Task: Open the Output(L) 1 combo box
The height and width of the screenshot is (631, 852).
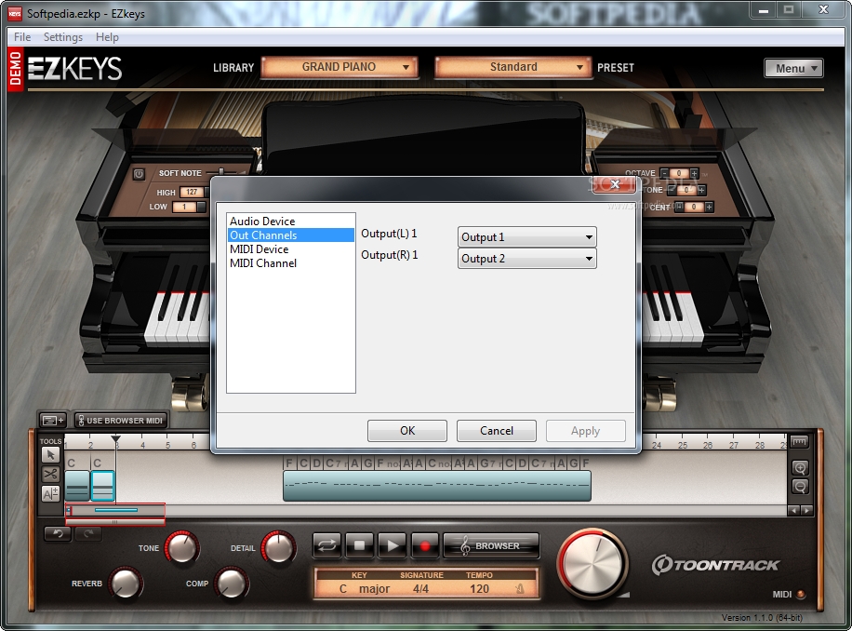Action: pos(526,237)
